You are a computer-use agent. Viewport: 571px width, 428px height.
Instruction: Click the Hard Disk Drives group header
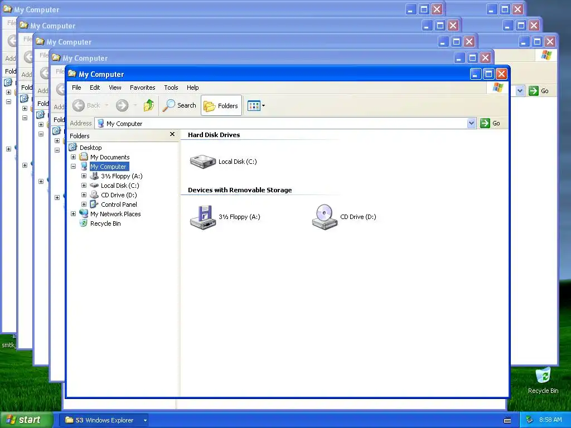(214, 135)
